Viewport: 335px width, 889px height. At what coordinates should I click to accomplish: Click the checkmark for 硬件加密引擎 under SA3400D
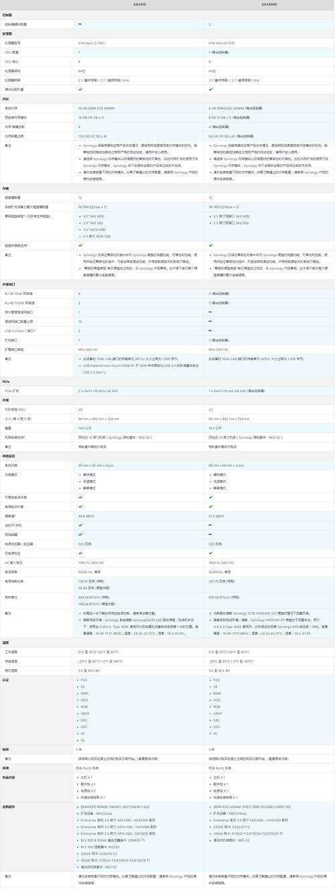pos(210,89)
